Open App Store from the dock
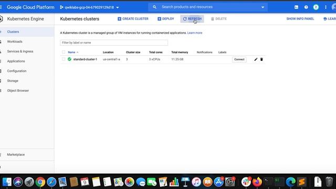The height and width of the screenshot is (189, 336). click(218, 182)
